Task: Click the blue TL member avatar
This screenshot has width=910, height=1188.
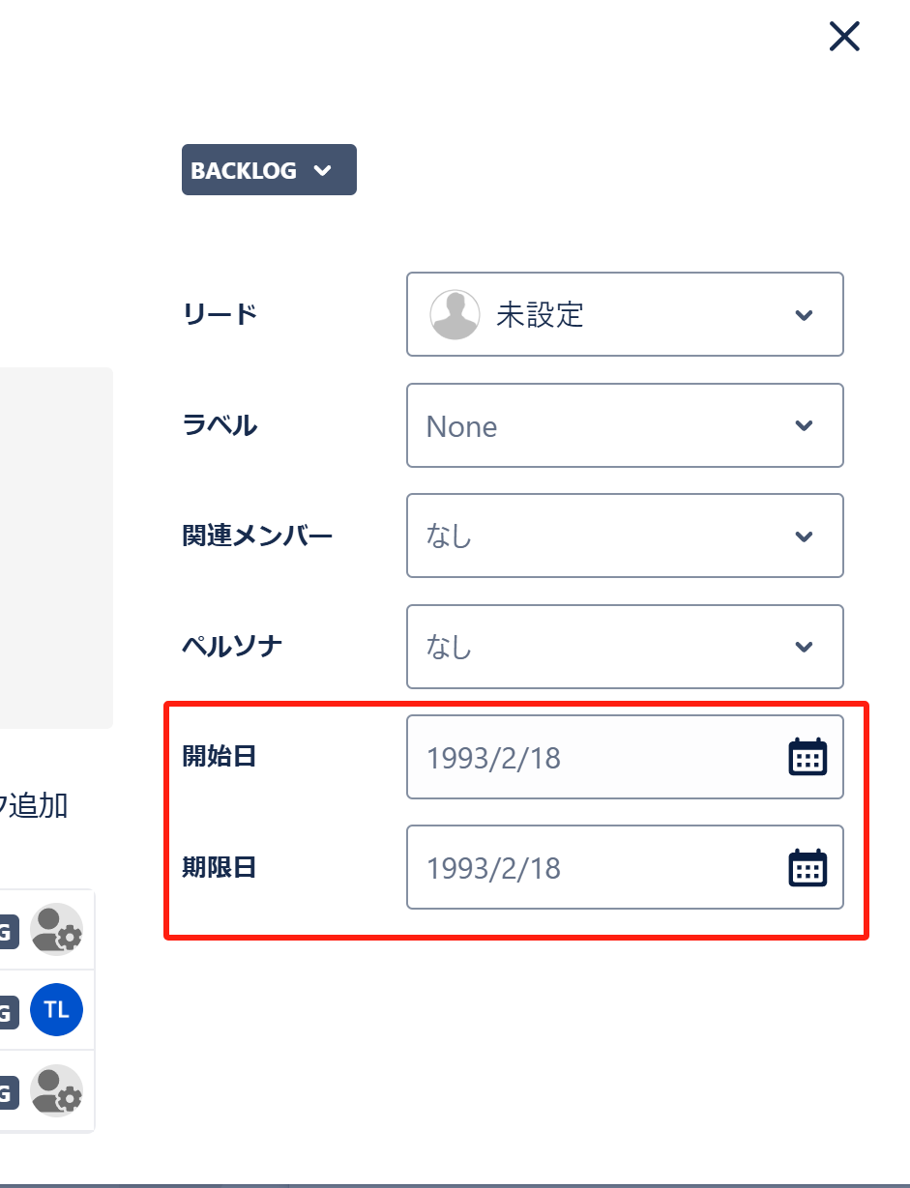Action: (56, 1009)
